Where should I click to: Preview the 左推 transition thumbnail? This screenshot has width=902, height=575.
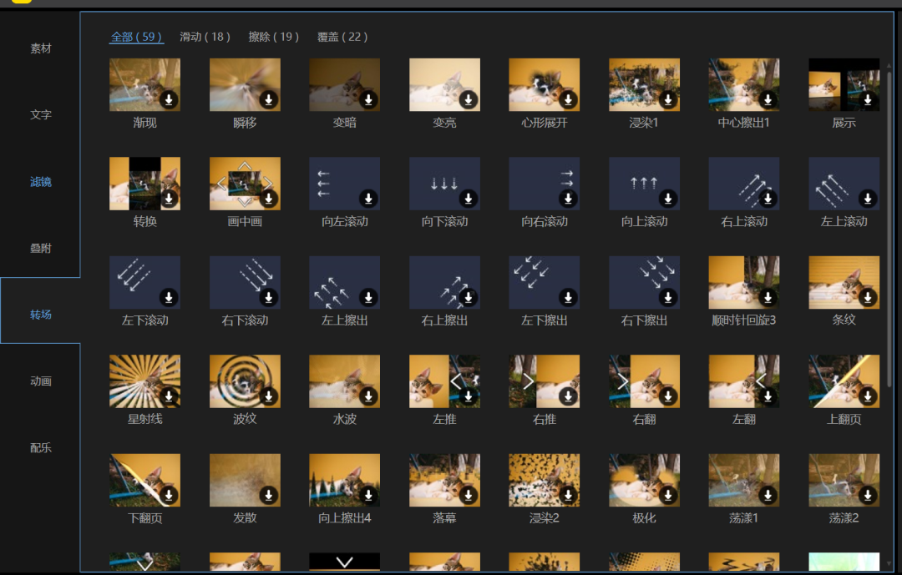(444, 381)
